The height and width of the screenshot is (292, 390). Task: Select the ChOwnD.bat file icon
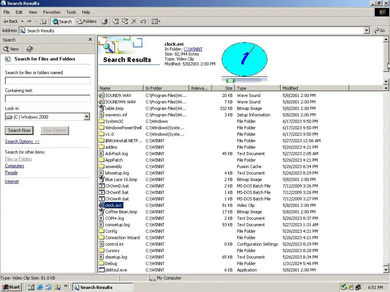click(101, 186)
